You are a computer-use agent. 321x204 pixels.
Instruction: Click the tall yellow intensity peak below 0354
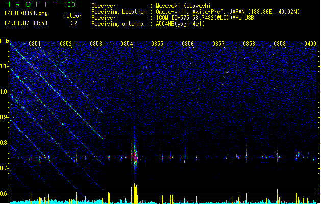point(135,194)
